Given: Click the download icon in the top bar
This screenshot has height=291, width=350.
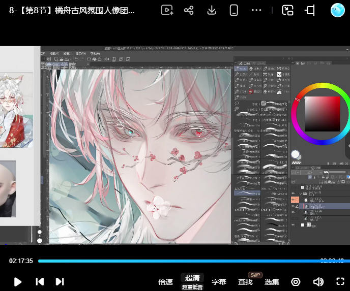Looking at the screenshot, I should (212, 10).
